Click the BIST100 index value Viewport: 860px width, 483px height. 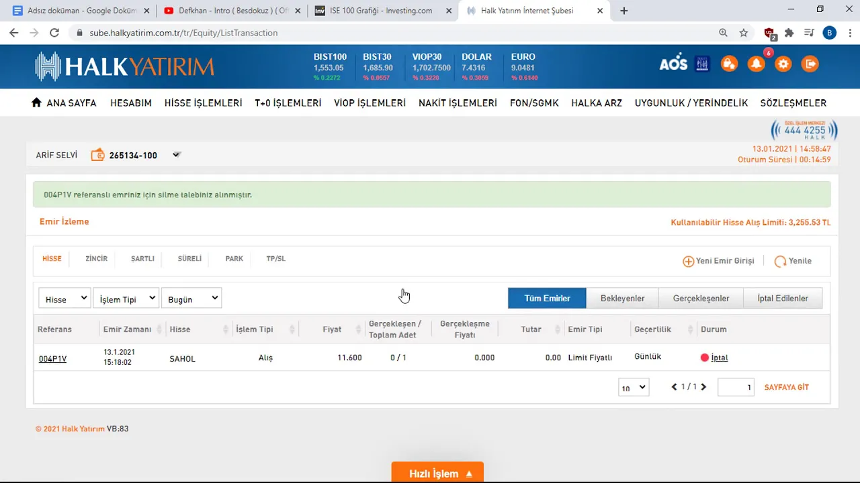(x=329, y=68)
